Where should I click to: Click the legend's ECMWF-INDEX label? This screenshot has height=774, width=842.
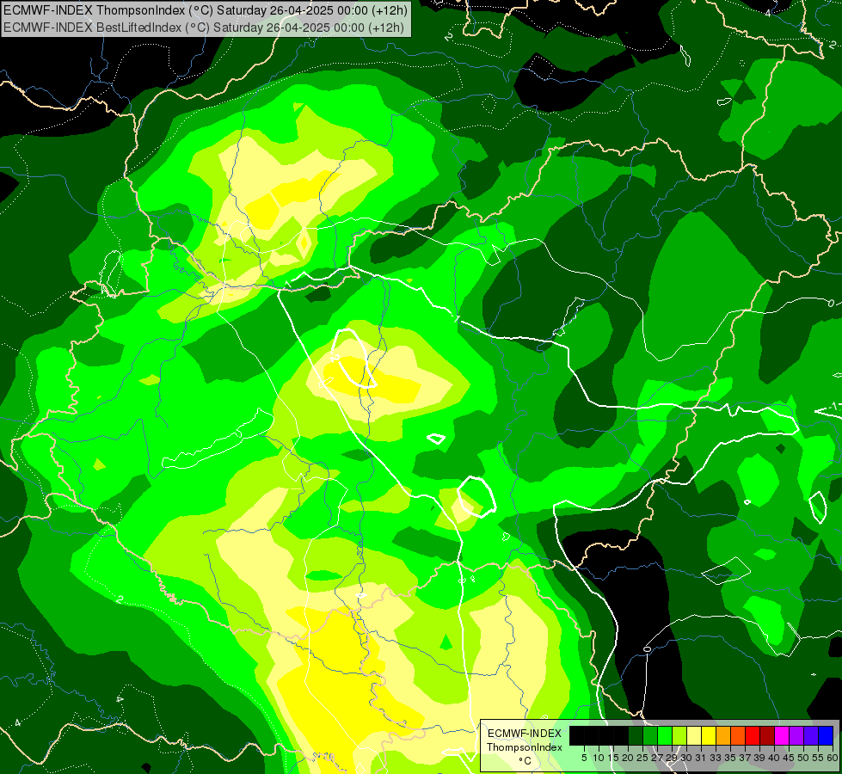coord(525,734)
